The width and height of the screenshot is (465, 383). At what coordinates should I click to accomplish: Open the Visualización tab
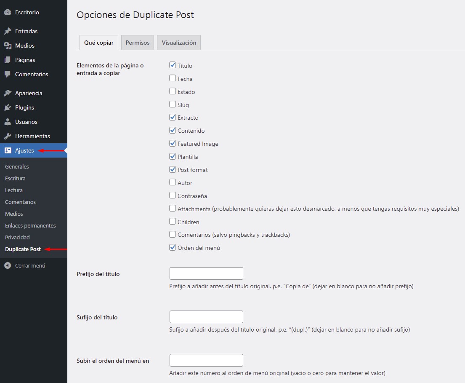(x=179, y=43)
